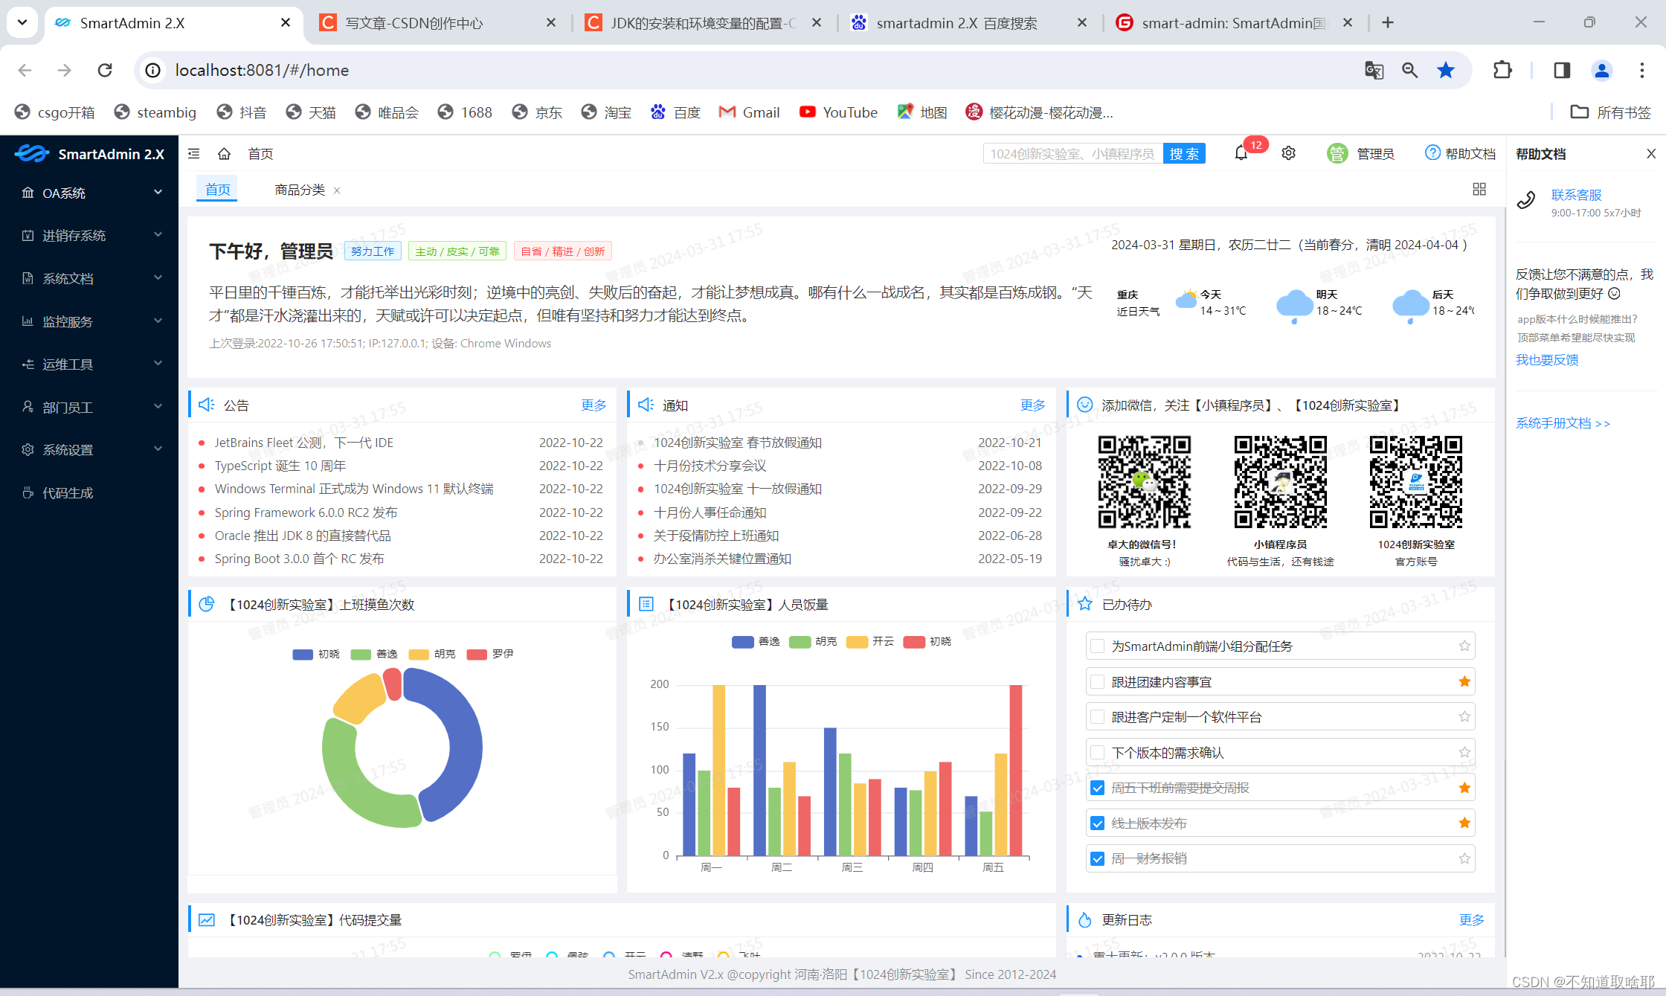Open Chrome three-dot menu
The width and height of the screenshot is (1666, 996).
(x=1642, y=70)
